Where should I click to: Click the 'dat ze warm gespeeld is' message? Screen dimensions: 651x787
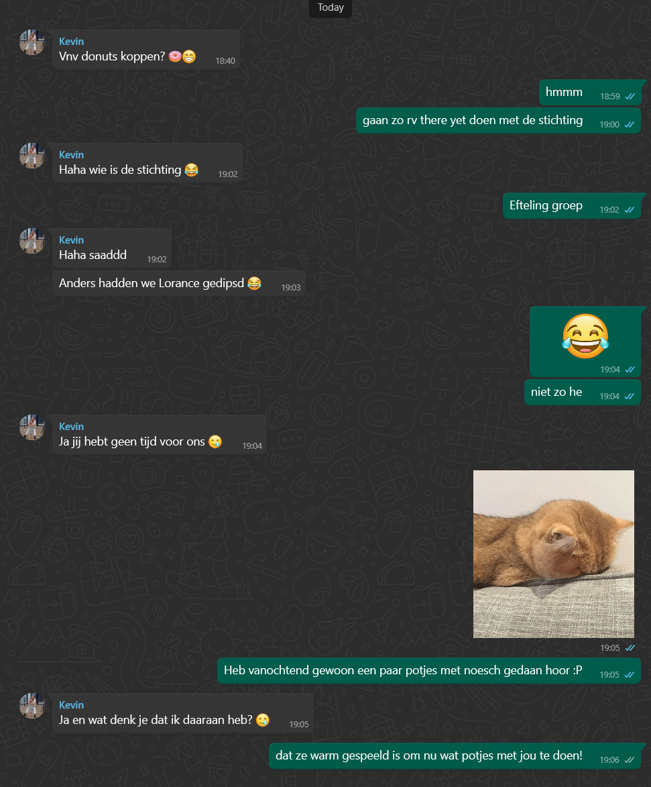pos(455,756)
